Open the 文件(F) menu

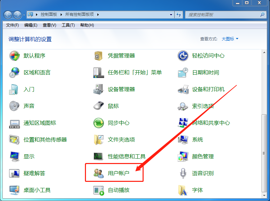12,25
